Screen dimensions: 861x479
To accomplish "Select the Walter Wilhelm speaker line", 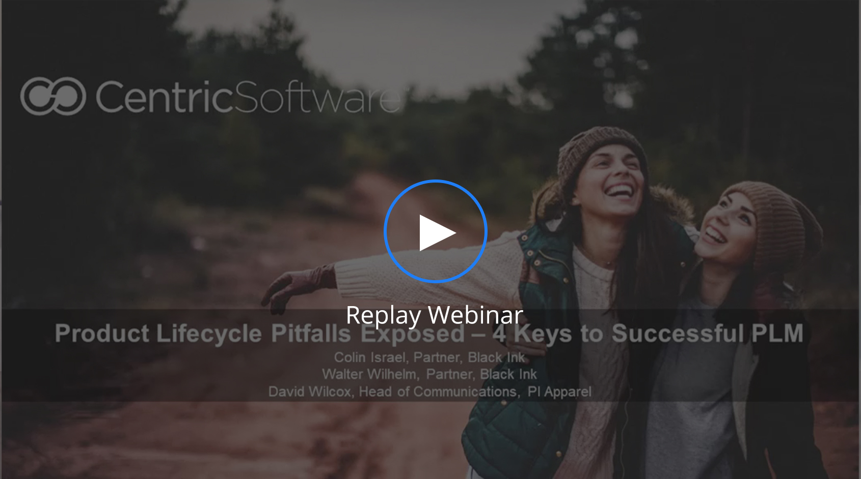I will coord(429,375).
